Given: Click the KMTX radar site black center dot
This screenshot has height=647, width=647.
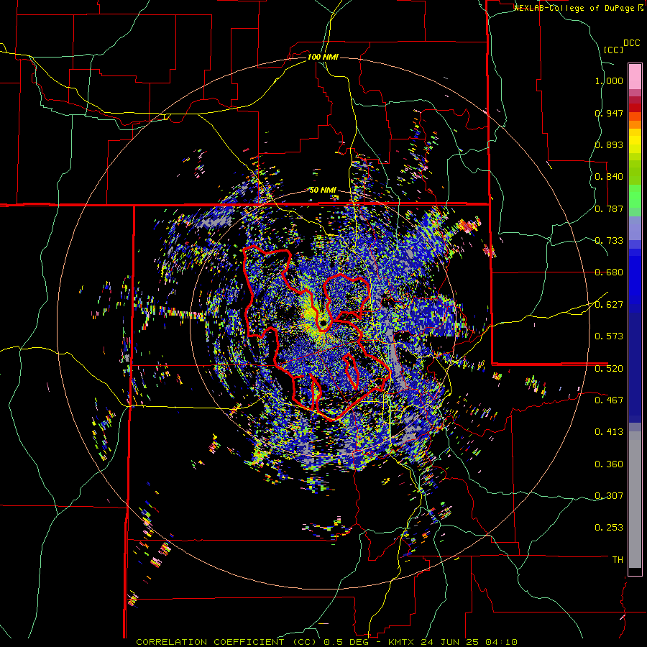Looking at the screenshot, I should (x=323, y=322).
